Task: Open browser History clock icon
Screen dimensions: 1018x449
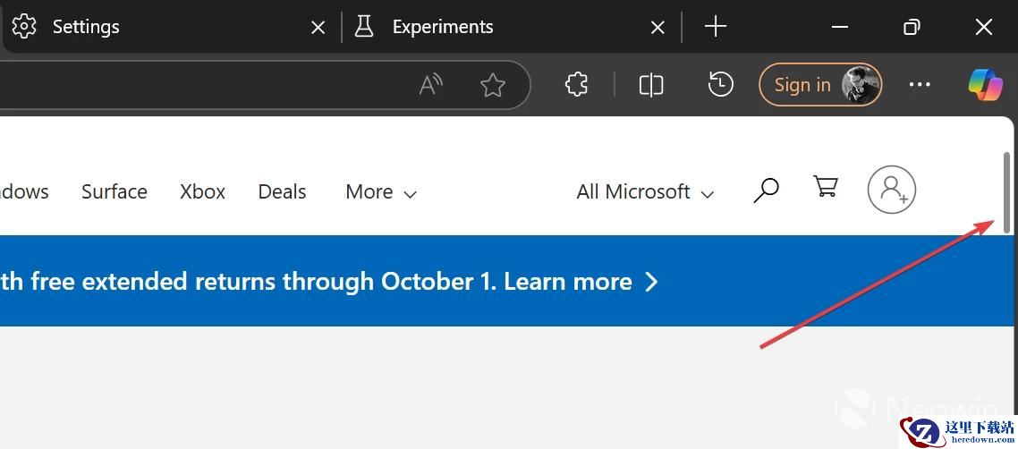Action: pyautogui.click(x=720, y=84)
